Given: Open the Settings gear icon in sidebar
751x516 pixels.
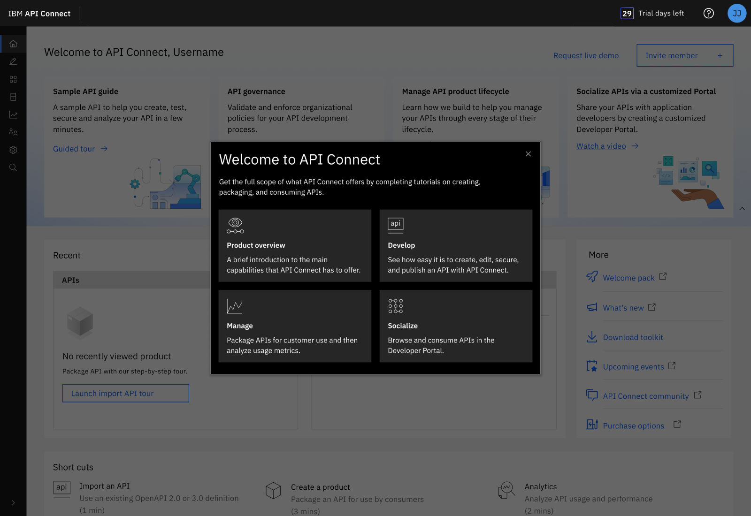Looking at the screenshot, I should click(13, 150).
